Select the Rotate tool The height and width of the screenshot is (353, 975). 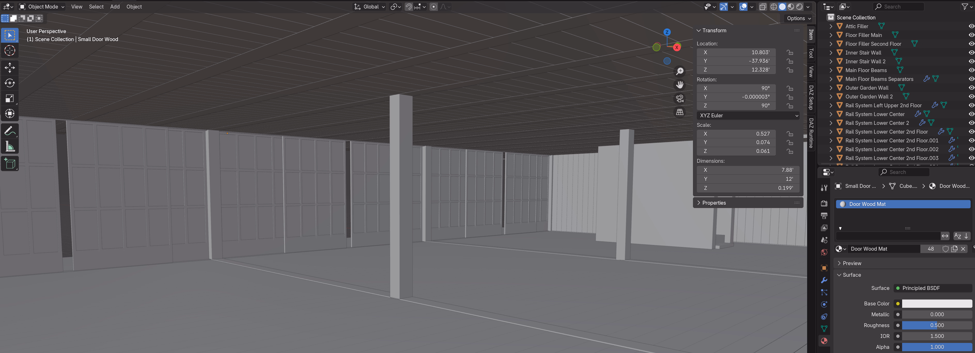(x=10, y=83)
